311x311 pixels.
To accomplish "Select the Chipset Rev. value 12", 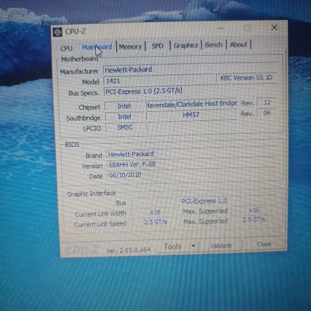I will (x=267, y=102).
